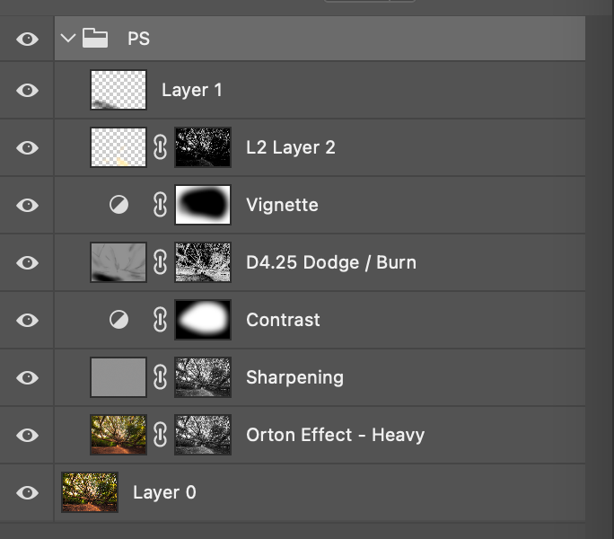Image resolution: width=614 pixels, height=539 pixels.
Task: Click the chain link icon on Dodge / Burn layer
Action: pyautogui.click(x=160, y=262)
